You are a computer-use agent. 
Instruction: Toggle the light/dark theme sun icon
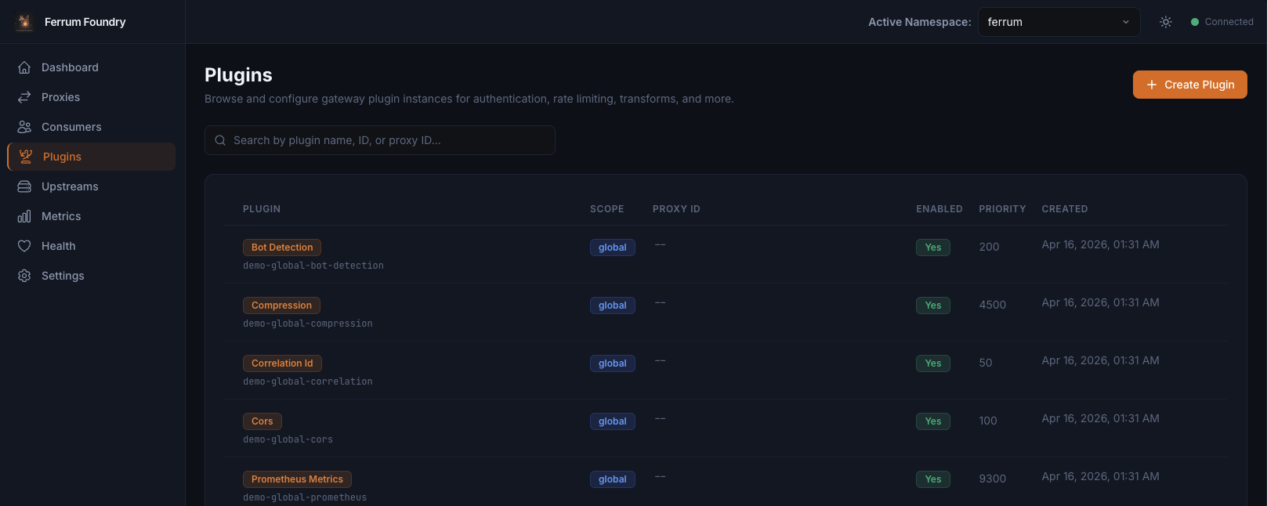click(x=1166, y=22)
